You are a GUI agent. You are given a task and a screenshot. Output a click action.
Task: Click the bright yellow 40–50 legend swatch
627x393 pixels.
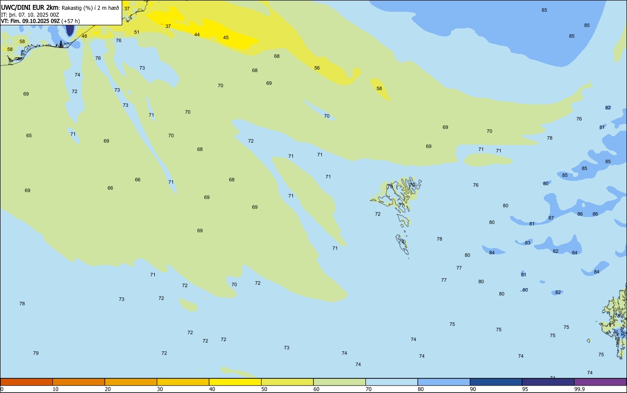click(235, 382)
